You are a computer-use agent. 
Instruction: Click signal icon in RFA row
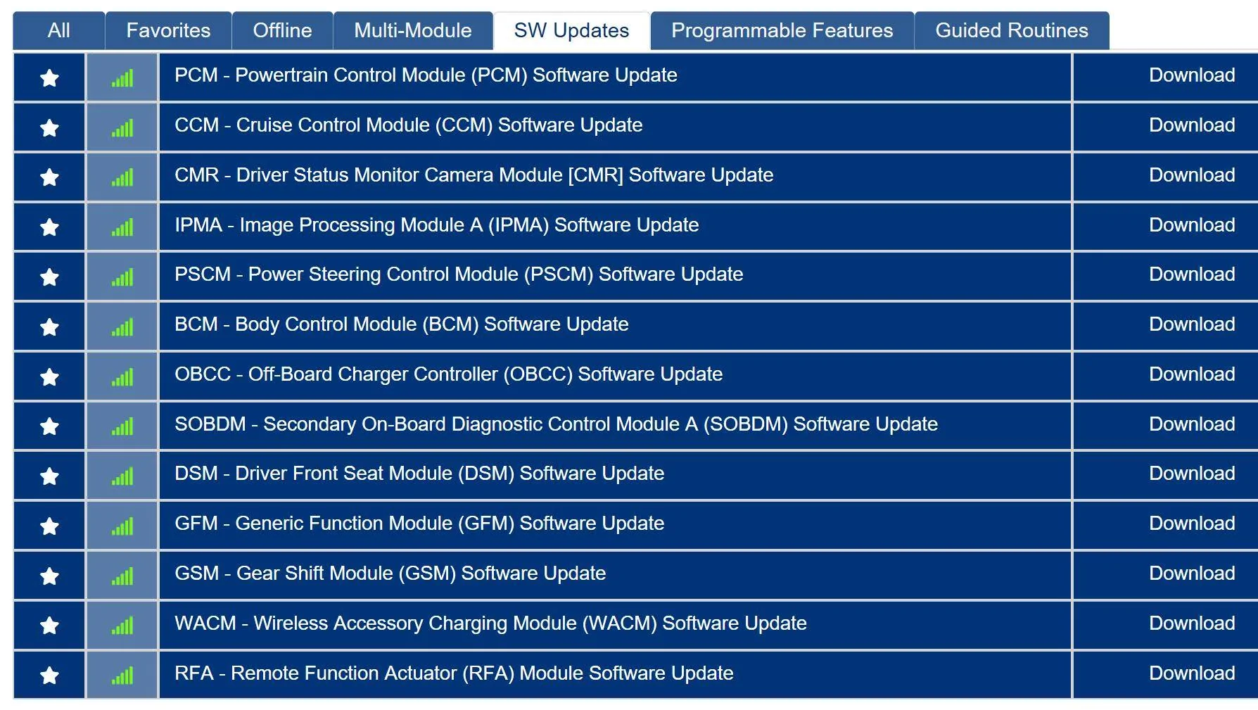pyautogui.click(x=122, y=676)
